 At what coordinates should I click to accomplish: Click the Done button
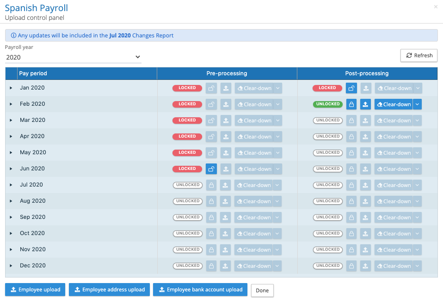click(x=262, y=290)
